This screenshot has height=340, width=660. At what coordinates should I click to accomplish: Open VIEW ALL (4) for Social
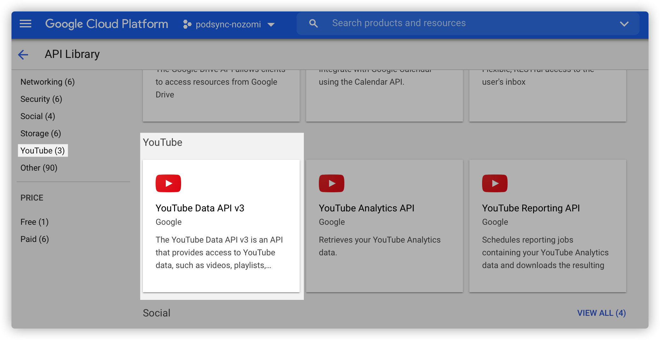(x=601, y=313)
